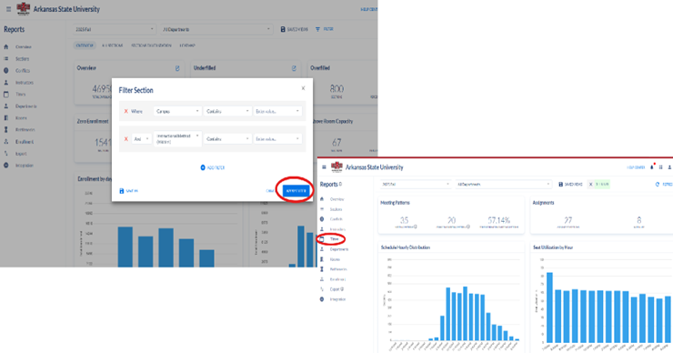Select Enrollment in Times report window sidebar
The width and height of the screenshot is (673, 353).
click(x=337, y=279)
